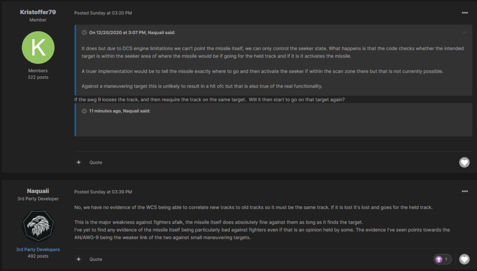Click '11 minutes ago, Naquaii said' quote header
The width and height of the screenshot is (477, 271).
coord(120,111)
